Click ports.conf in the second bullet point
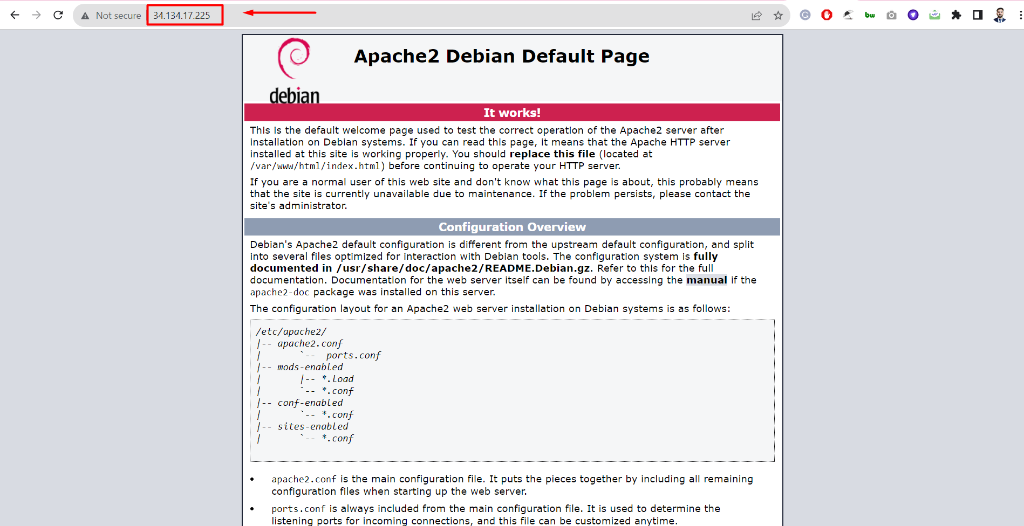1024x526 pixels. (x=298, y=509)
